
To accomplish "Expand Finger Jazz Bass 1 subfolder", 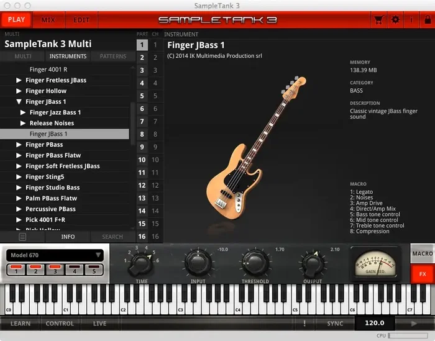I will click(23, 112).
